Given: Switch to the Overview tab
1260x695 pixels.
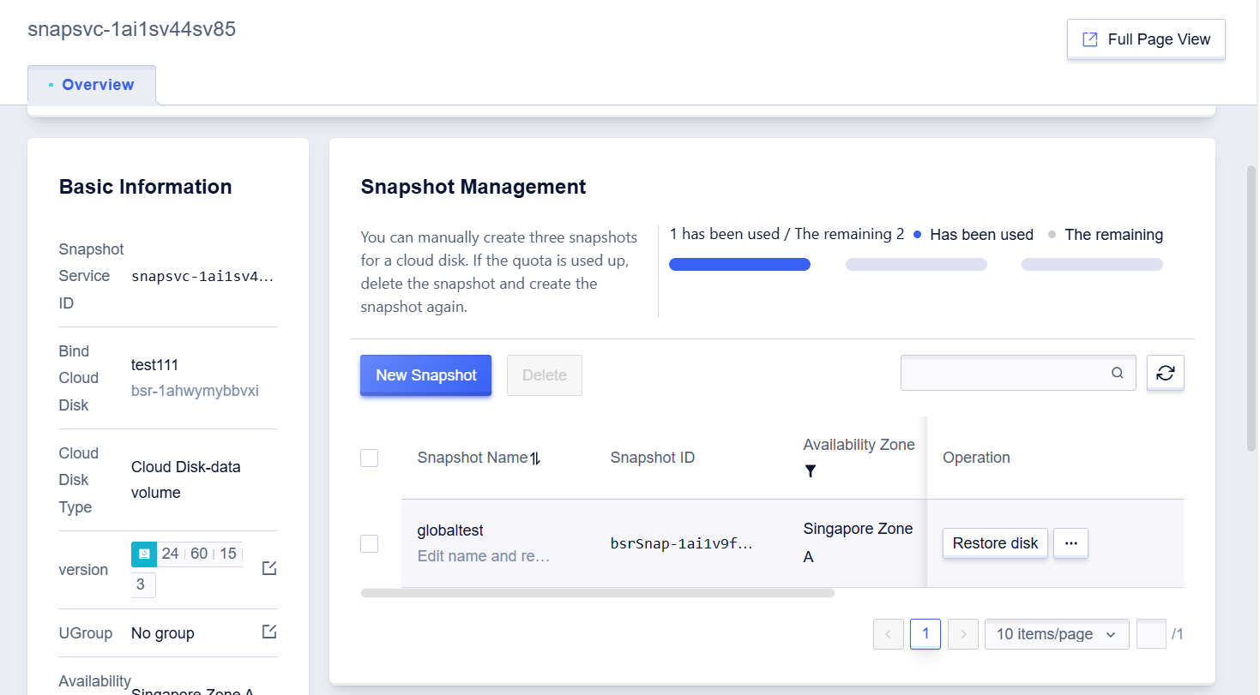Looking at the screenshot, I should 92,85.
